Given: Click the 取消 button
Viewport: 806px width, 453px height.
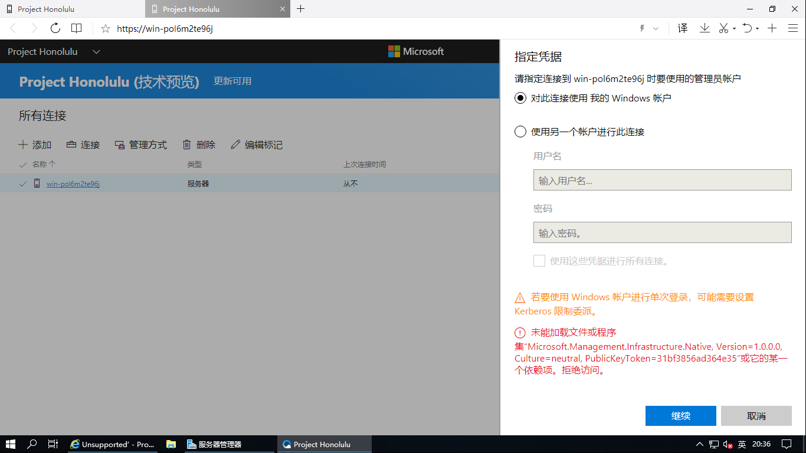Looking at the screenshot, I should click(756, 416).
